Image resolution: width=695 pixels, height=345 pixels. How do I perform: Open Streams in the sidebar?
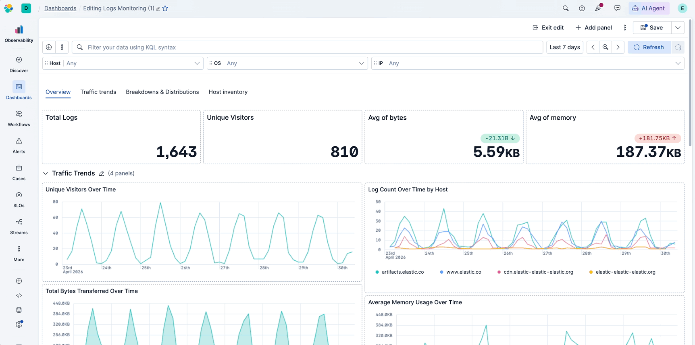(19, 227)
